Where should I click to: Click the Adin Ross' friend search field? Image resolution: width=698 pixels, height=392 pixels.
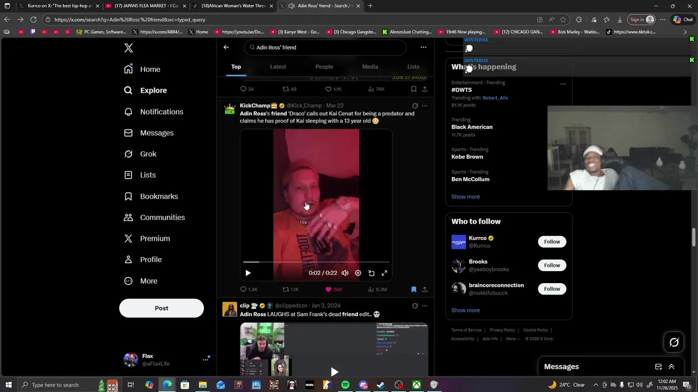tap(325, 47)
